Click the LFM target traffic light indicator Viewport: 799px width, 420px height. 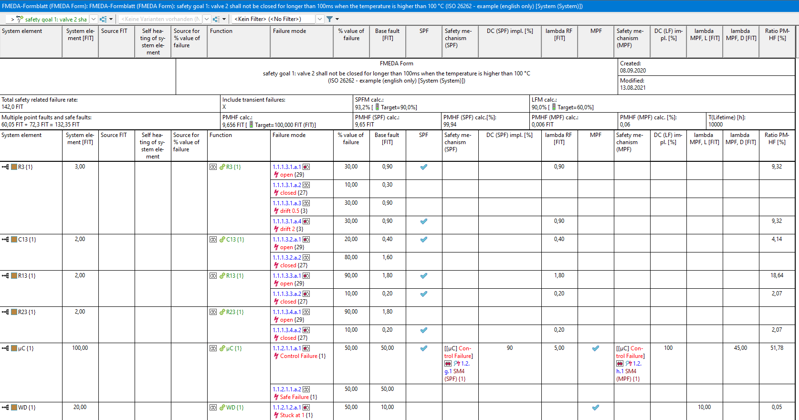pyautogui.click(x=554, y=107)
